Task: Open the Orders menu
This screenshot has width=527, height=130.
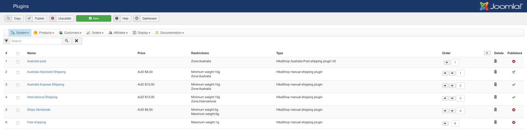Action: point(95,33)
